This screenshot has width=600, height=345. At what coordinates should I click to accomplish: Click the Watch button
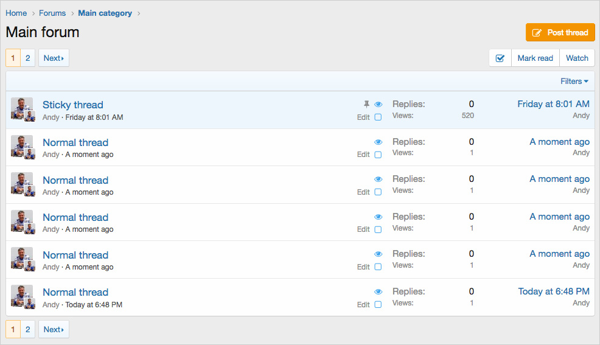577,58
